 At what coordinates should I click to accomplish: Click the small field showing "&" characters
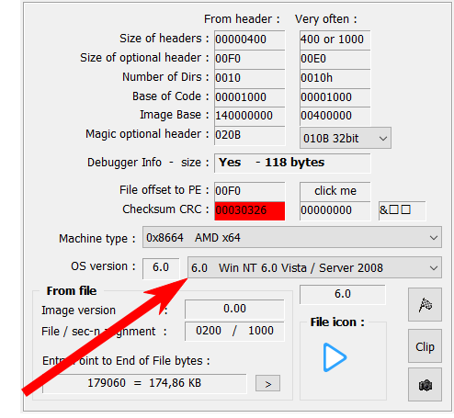(402, 210)
